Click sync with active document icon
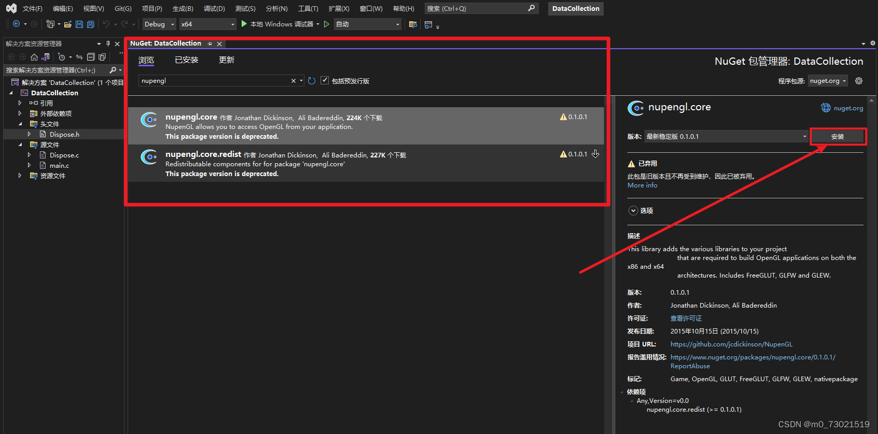This screenshot has height=434, width=878. (79, 57)
